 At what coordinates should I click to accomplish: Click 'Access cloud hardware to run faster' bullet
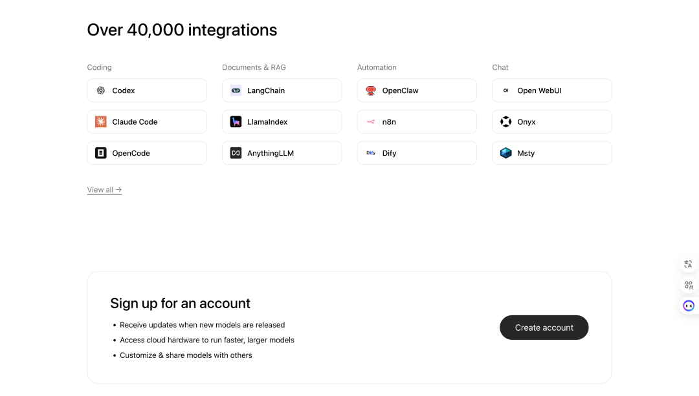pyautogui.click(x=207, y=340)
